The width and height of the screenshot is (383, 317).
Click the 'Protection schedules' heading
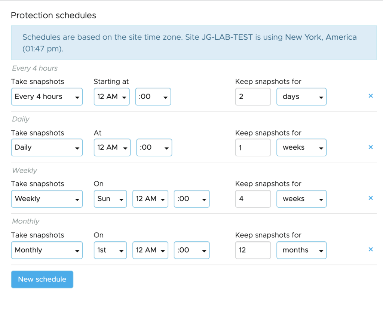tap(53, 15)
